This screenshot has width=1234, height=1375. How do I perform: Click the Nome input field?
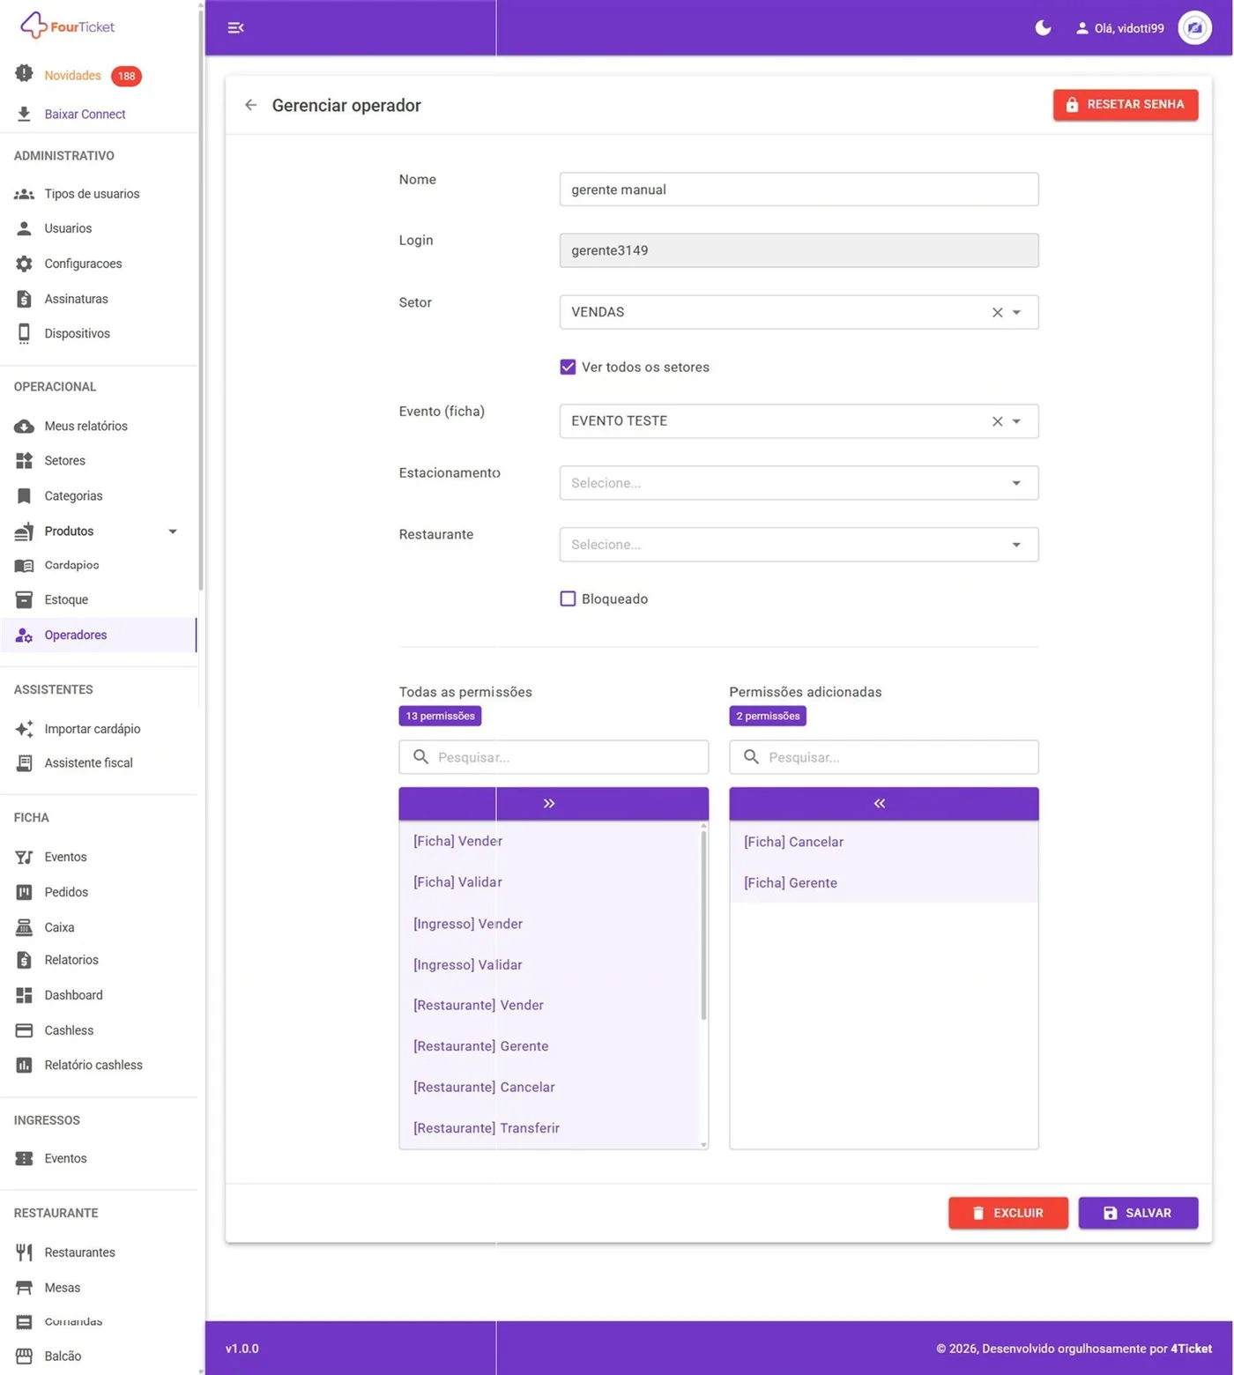click(799, 190)
